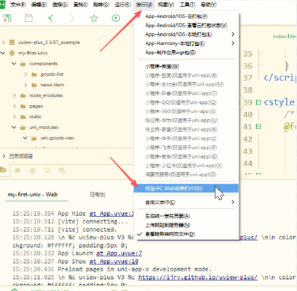Screen dimensions: 297x291
Task: Choose 上传网站到服务器(N)
Action: coord(186,225)
